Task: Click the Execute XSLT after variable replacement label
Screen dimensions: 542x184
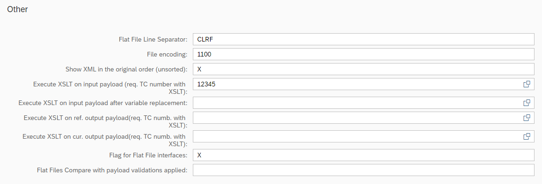Action: (x=103, y=103)
